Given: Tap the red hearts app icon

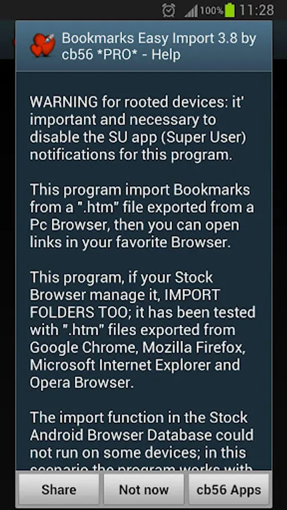Looking at the screenshot, I should tap(43, 45).
